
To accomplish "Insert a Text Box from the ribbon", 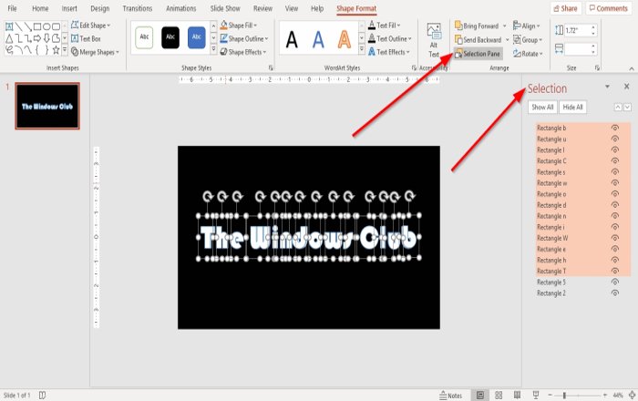I will [86, 38].
